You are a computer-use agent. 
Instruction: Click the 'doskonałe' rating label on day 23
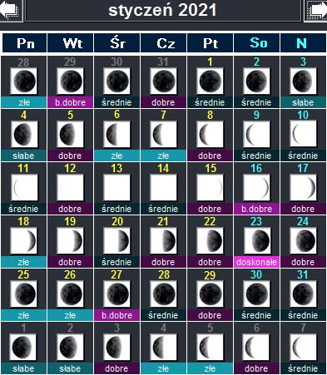[x=256, y=262]
